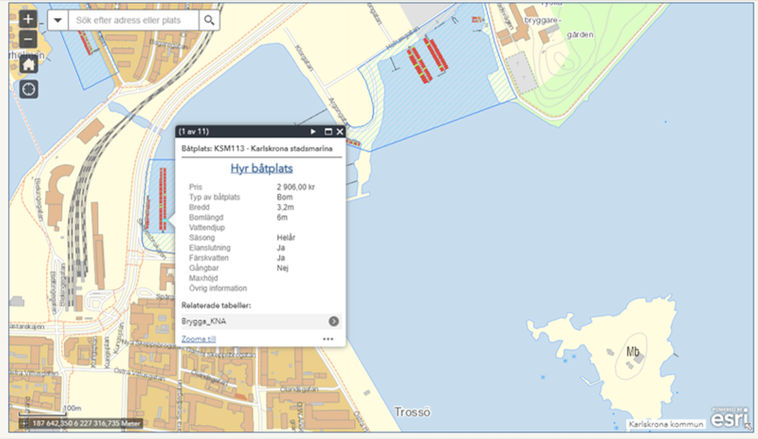Click the Mb label on the island
Screen dimensions: 758x439
(633, 352)
